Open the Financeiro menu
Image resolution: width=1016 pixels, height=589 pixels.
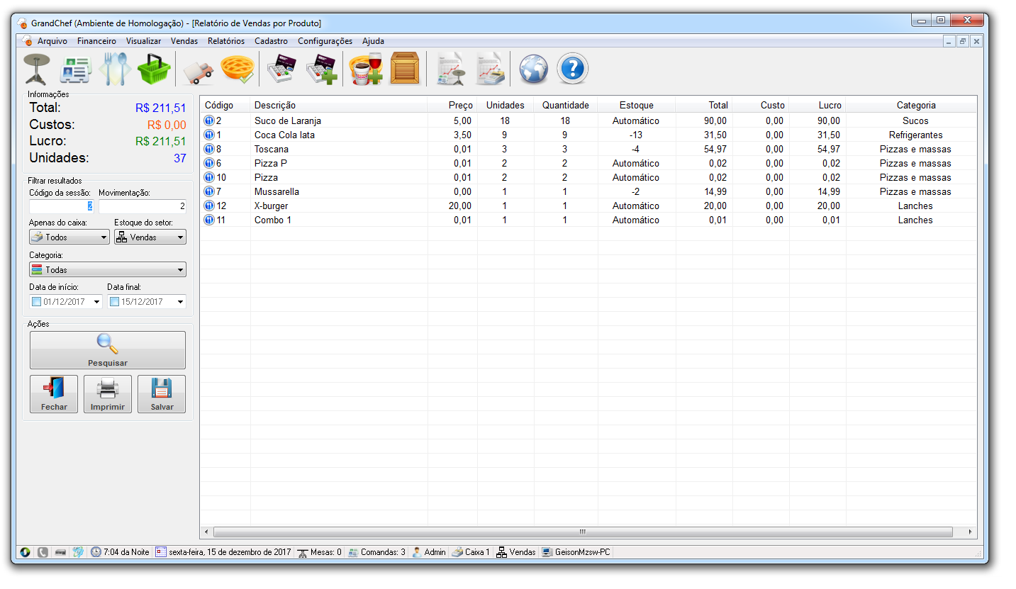[96, 41]
